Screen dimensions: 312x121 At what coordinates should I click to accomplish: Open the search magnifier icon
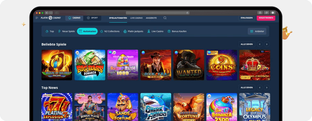point(165,18)
